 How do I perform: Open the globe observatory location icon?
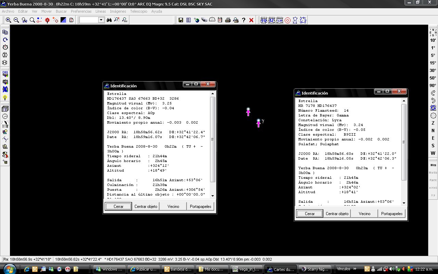(x=196, y=20)
